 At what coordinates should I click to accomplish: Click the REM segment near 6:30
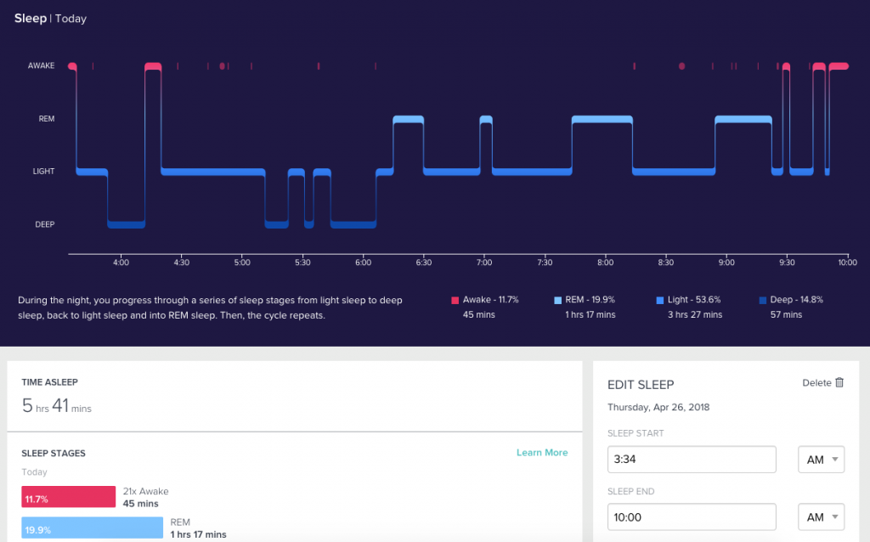click(409, 119)
